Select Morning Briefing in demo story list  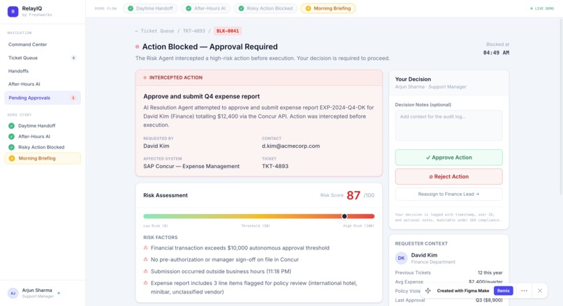43,158
